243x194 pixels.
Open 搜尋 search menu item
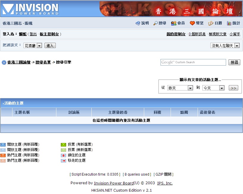(x=162, y=23)
